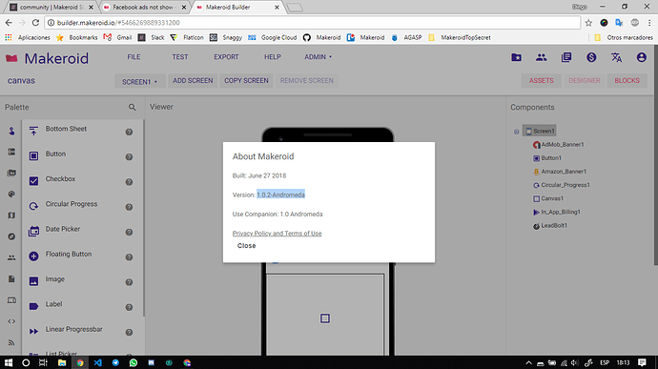This screenshot has width=658, height=369.
Task: Click help icon beside Date Picker
Action: 130,232
